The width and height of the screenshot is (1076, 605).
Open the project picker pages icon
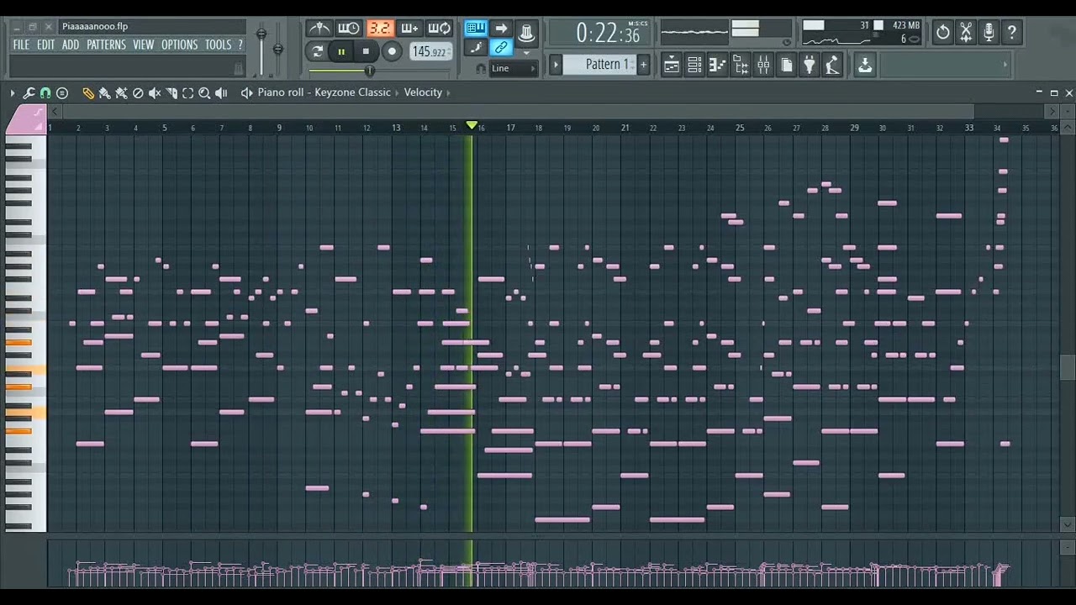(x=786, y=66)
